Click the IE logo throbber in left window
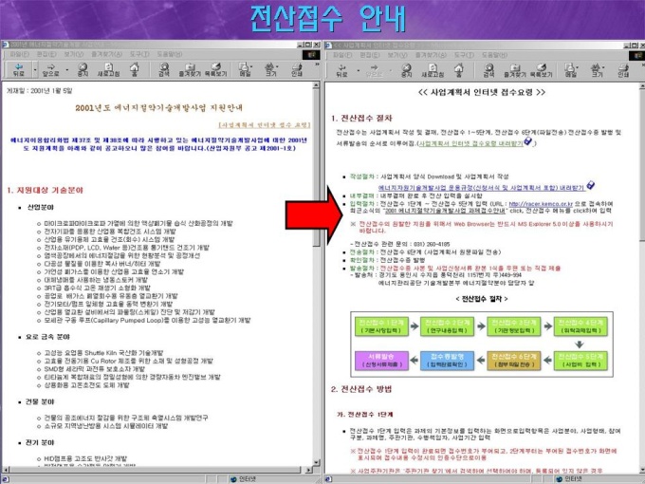 pyautogui.click(x=311, y=54)
